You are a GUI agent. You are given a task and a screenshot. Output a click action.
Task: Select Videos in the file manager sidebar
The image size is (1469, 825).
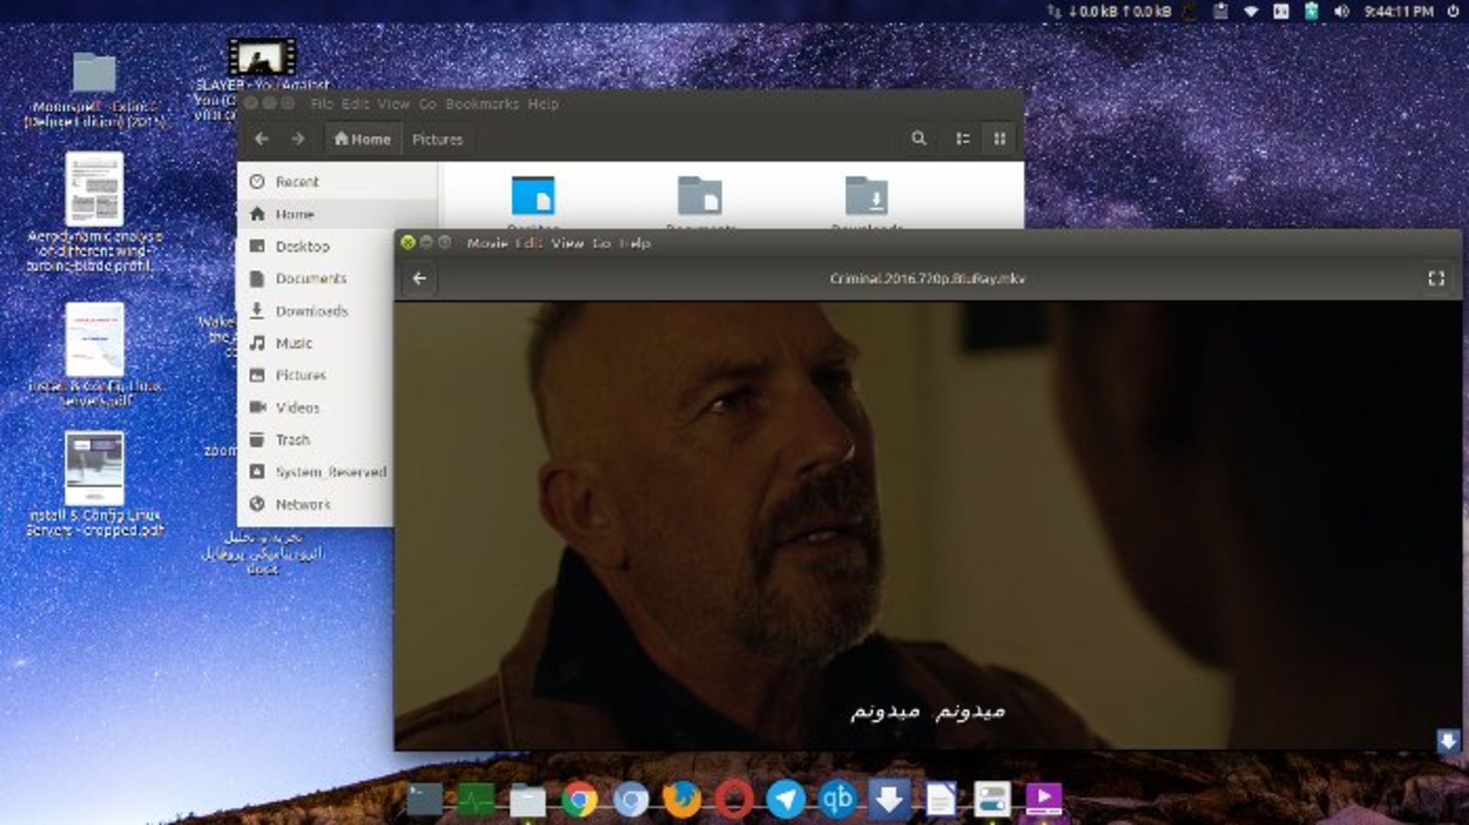pyautogui.click(x=316, y=407)
